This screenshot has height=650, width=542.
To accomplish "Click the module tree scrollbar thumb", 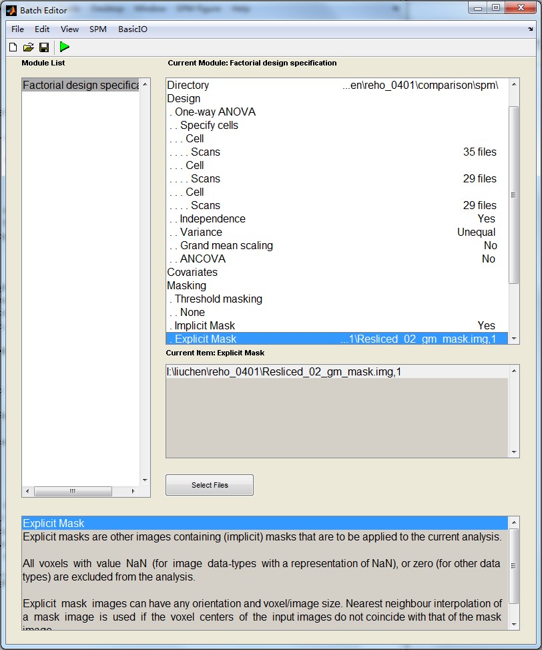I will pyautogui.click(x=514, y=195).
